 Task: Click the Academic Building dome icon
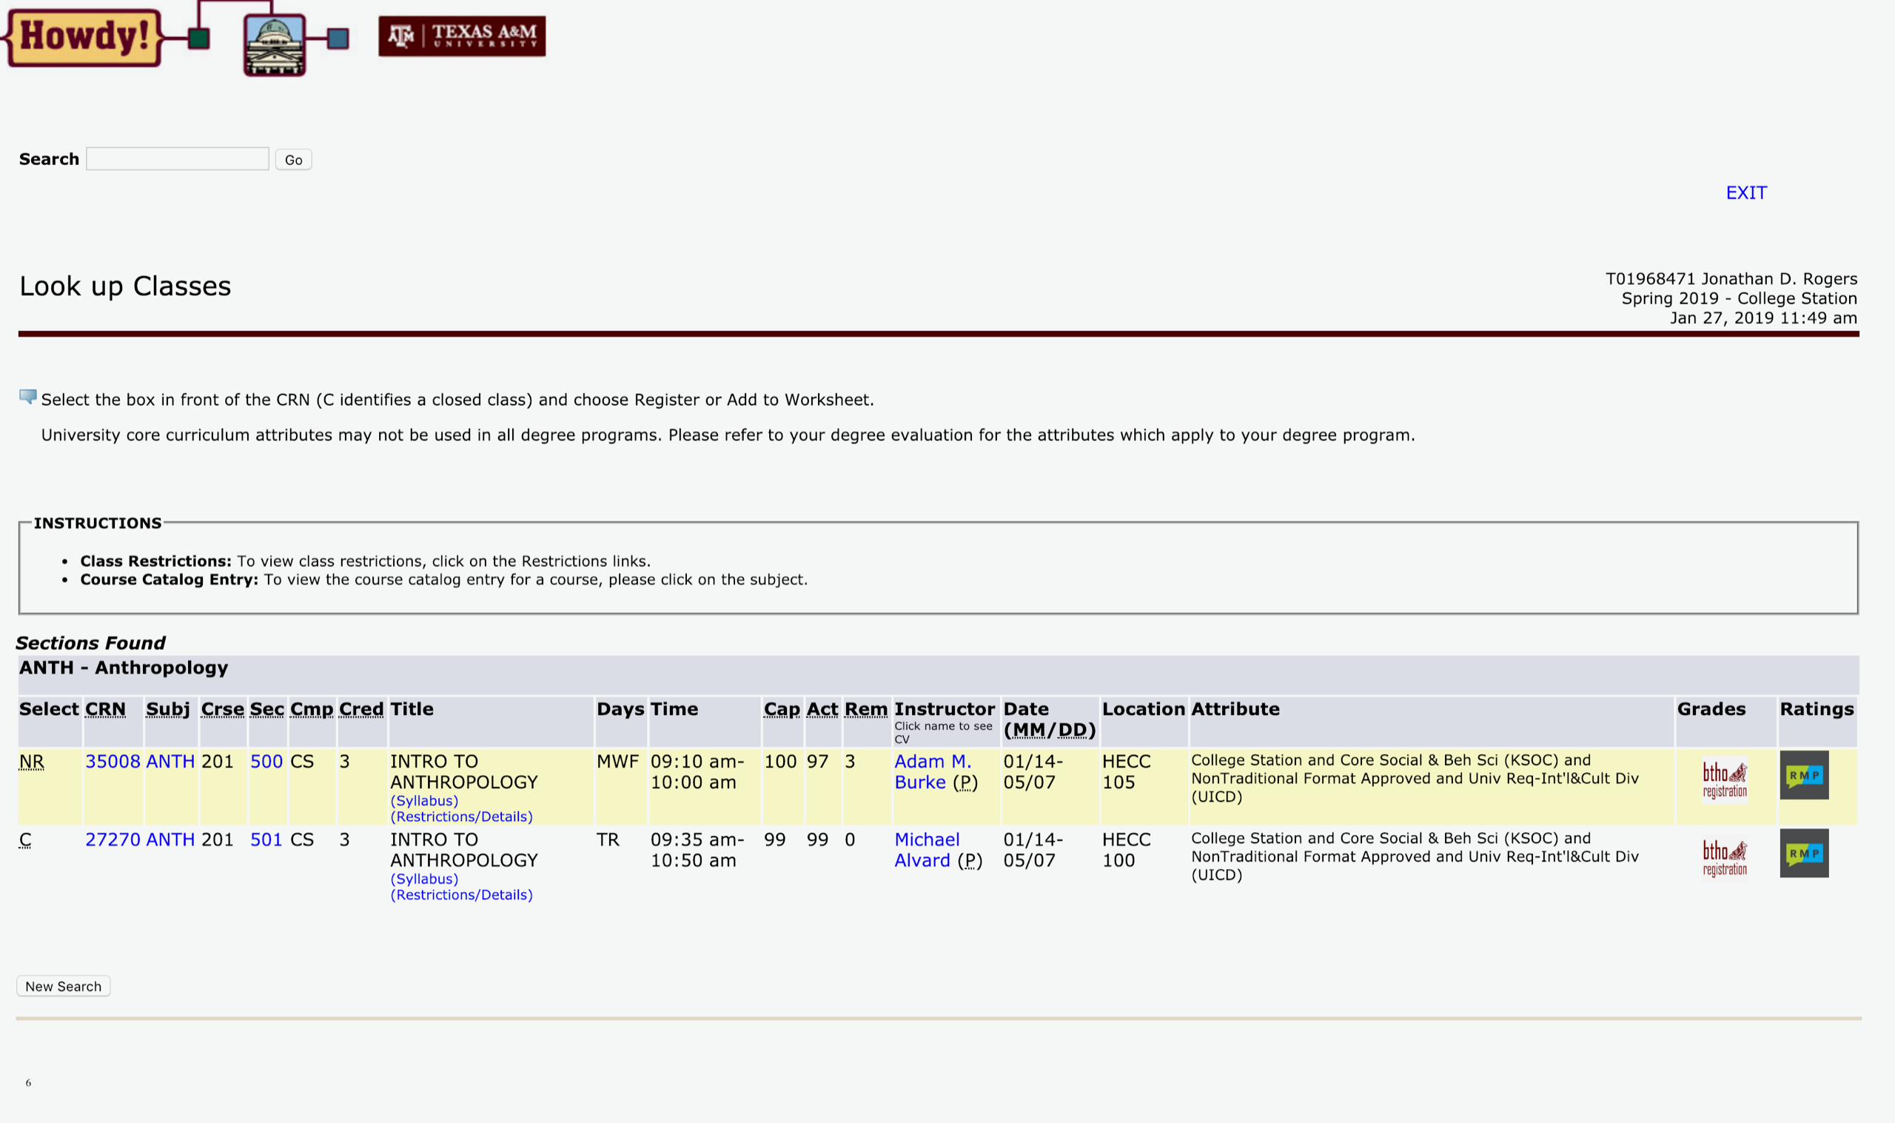[275, 44]
